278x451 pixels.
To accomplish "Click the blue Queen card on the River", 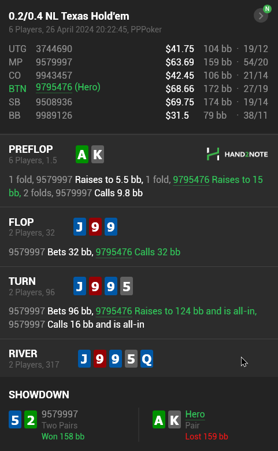I will point(147,359).
